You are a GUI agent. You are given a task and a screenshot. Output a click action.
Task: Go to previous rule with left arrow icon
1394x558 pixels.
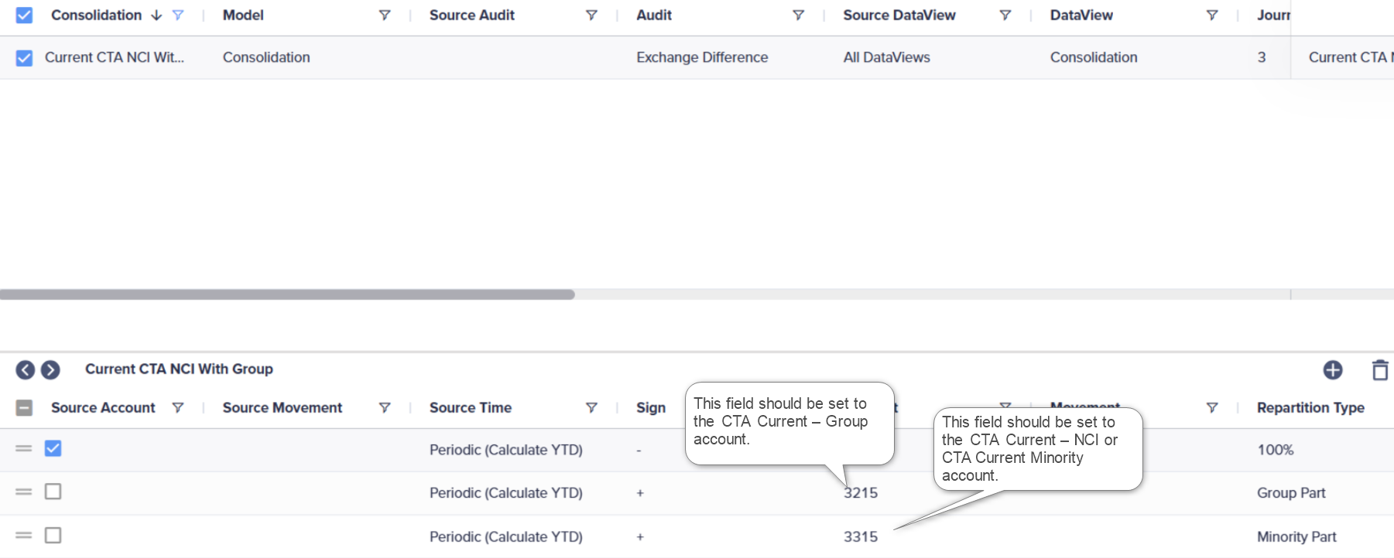pyautogui.click(x=26, y=370)
